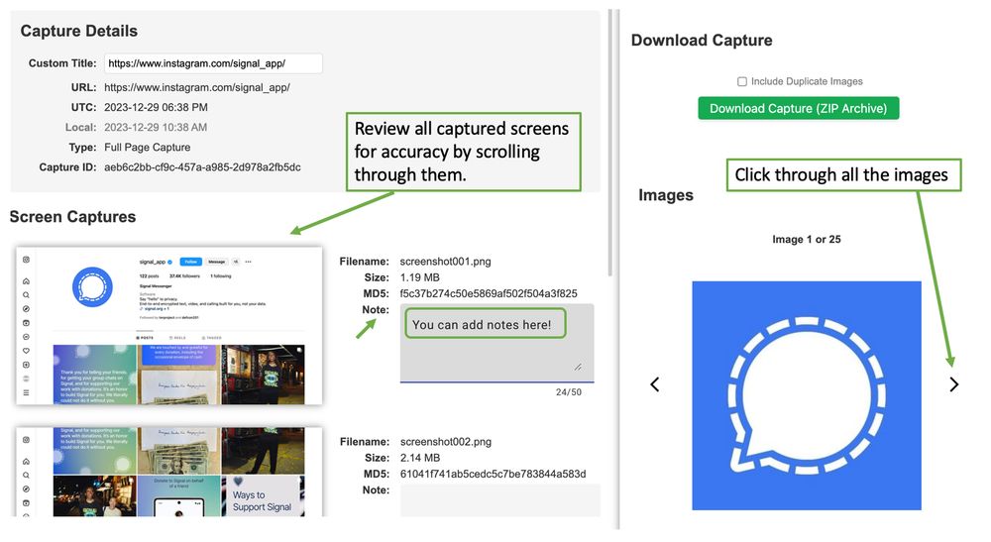Viewport: 991px width, 542px height.
Task: Enable Include Duplicate Images checkbox
Action: (742, 81)
